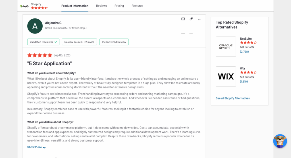Switch to the Reviews tab

click(101, 6)
